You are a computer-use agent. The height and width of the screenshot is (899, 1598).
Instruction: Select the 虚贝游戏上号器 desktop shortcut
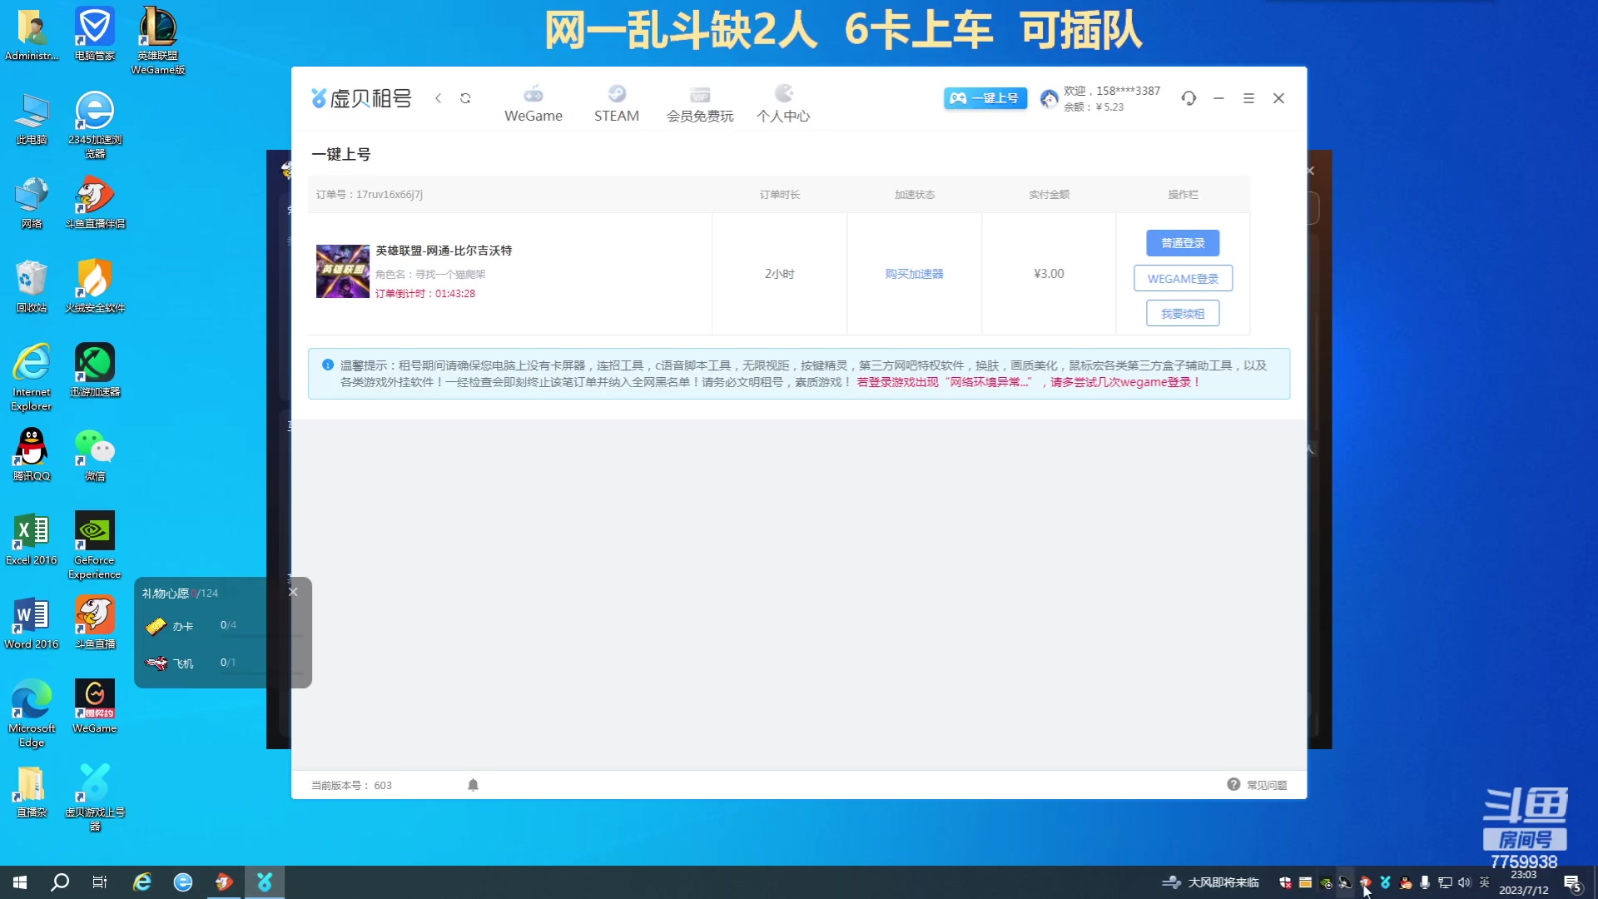click(95, 797)
